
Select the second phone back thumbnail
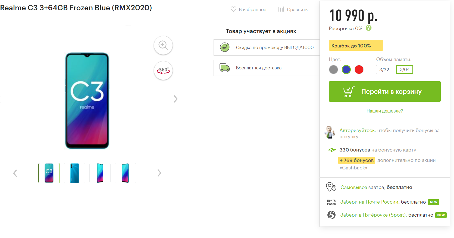(x=74, y=173)
